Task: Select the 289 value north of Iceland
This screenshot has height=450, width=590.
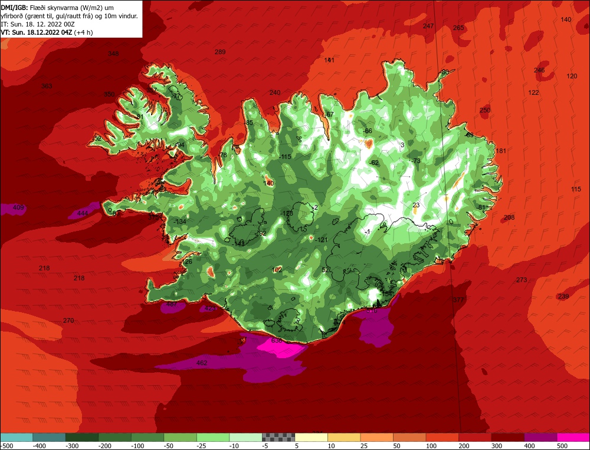Action: coord(220,52)
